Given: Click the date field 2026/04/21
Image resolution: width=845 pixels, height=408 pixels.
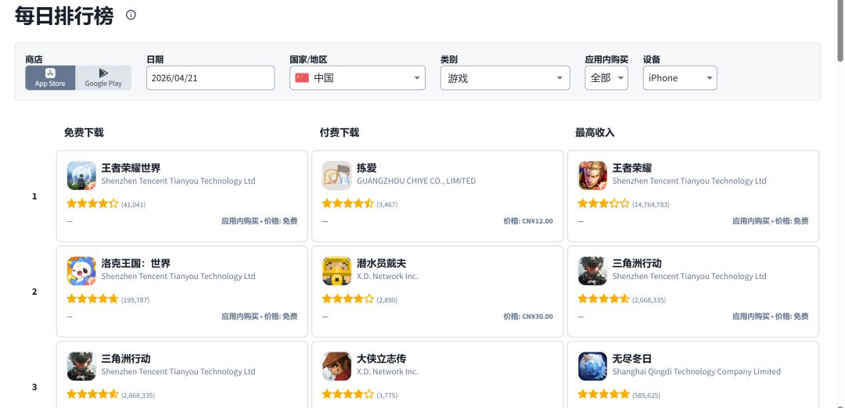Looking at the screenshot, I should (210, 77).
